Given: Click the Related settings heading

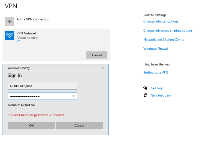Looking at the screenshot, I should point(155,15).
